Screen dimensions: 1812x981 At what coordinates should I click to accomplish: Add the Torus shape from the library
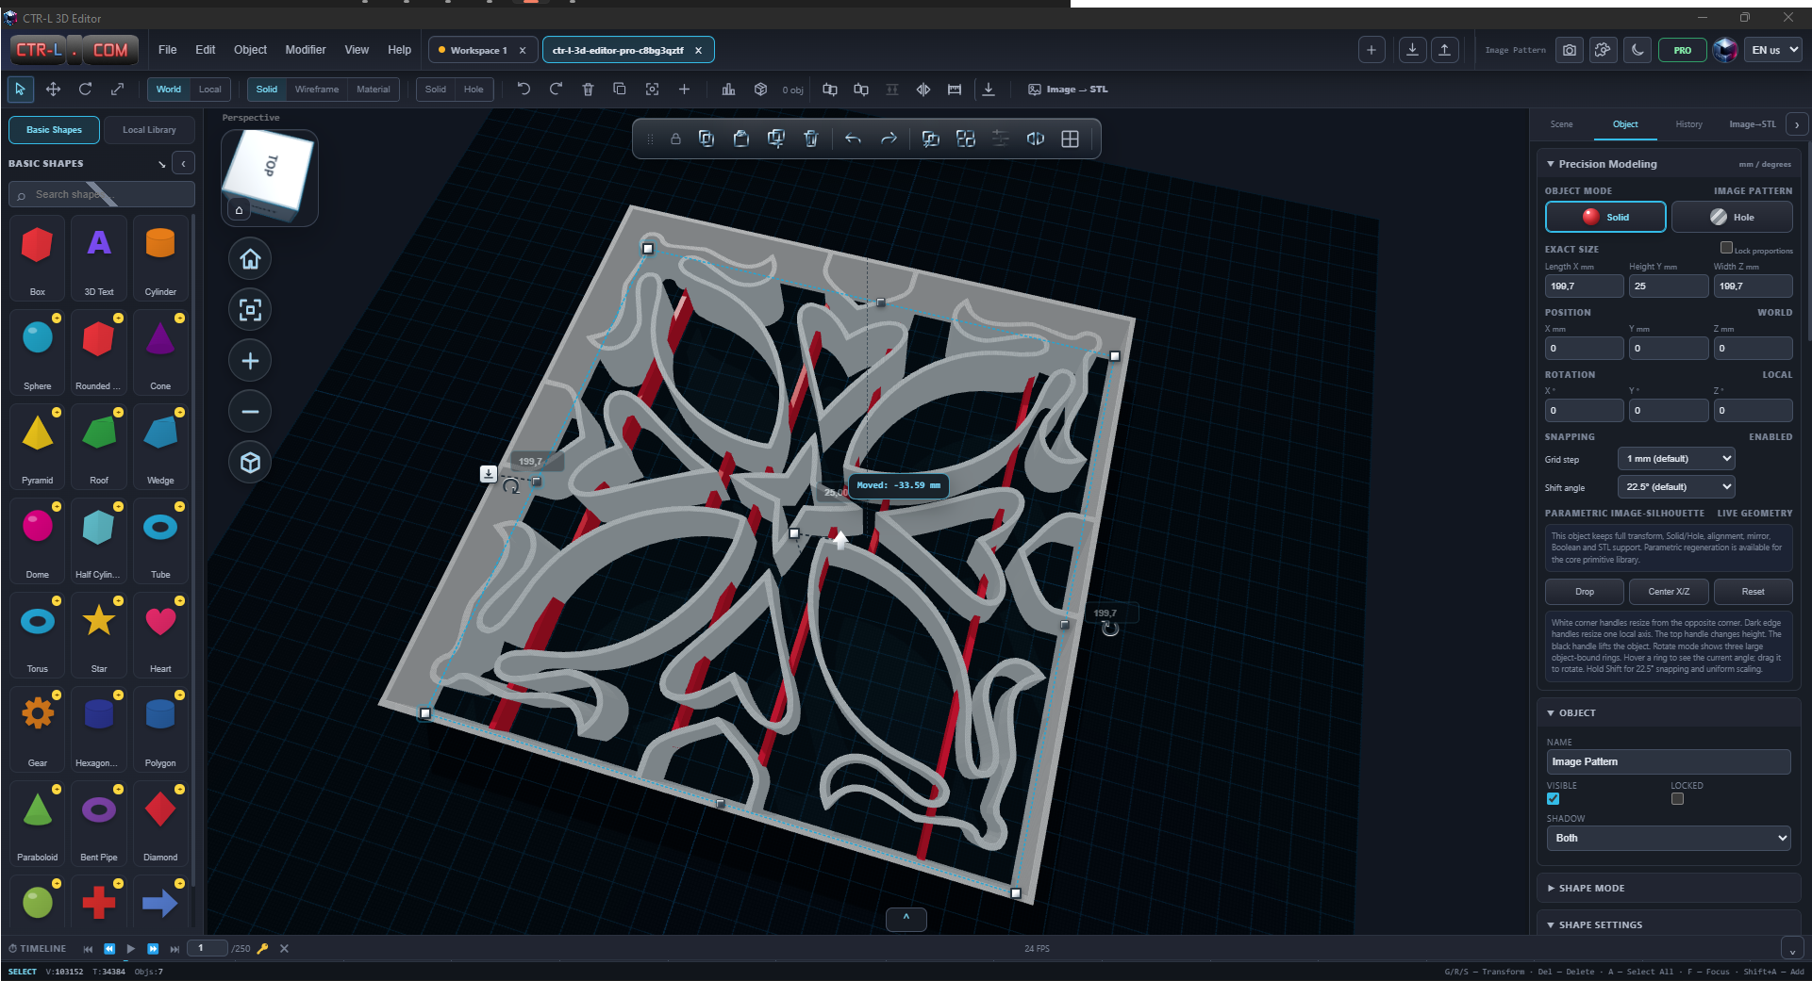(x=38, y=633)
